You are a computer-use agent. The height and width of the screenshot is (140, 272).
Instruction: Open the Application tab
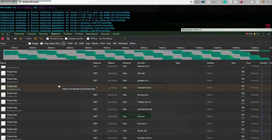(92, 34)
